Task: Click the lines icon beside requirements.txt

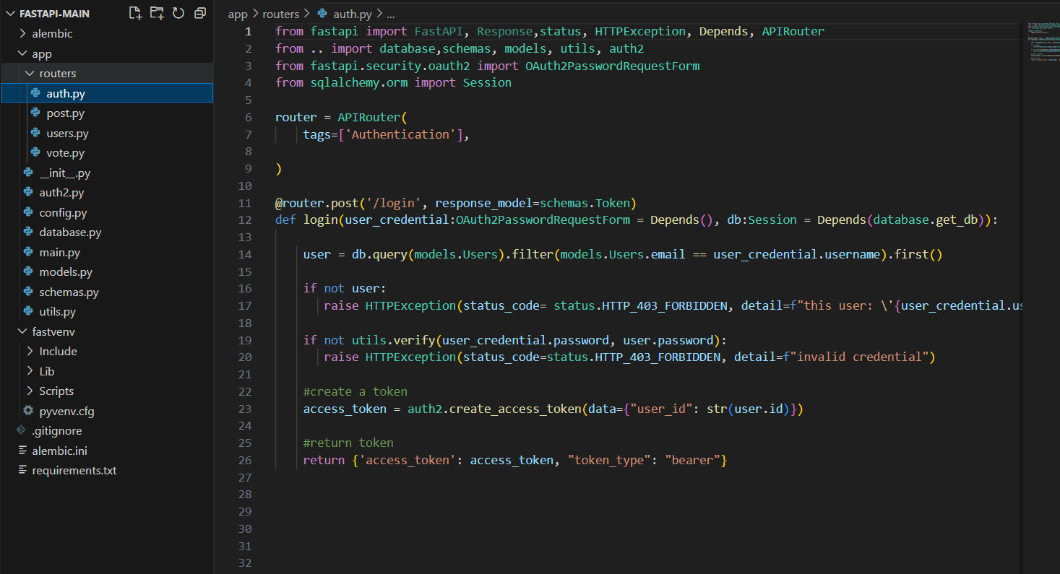Action: [21, 471]
